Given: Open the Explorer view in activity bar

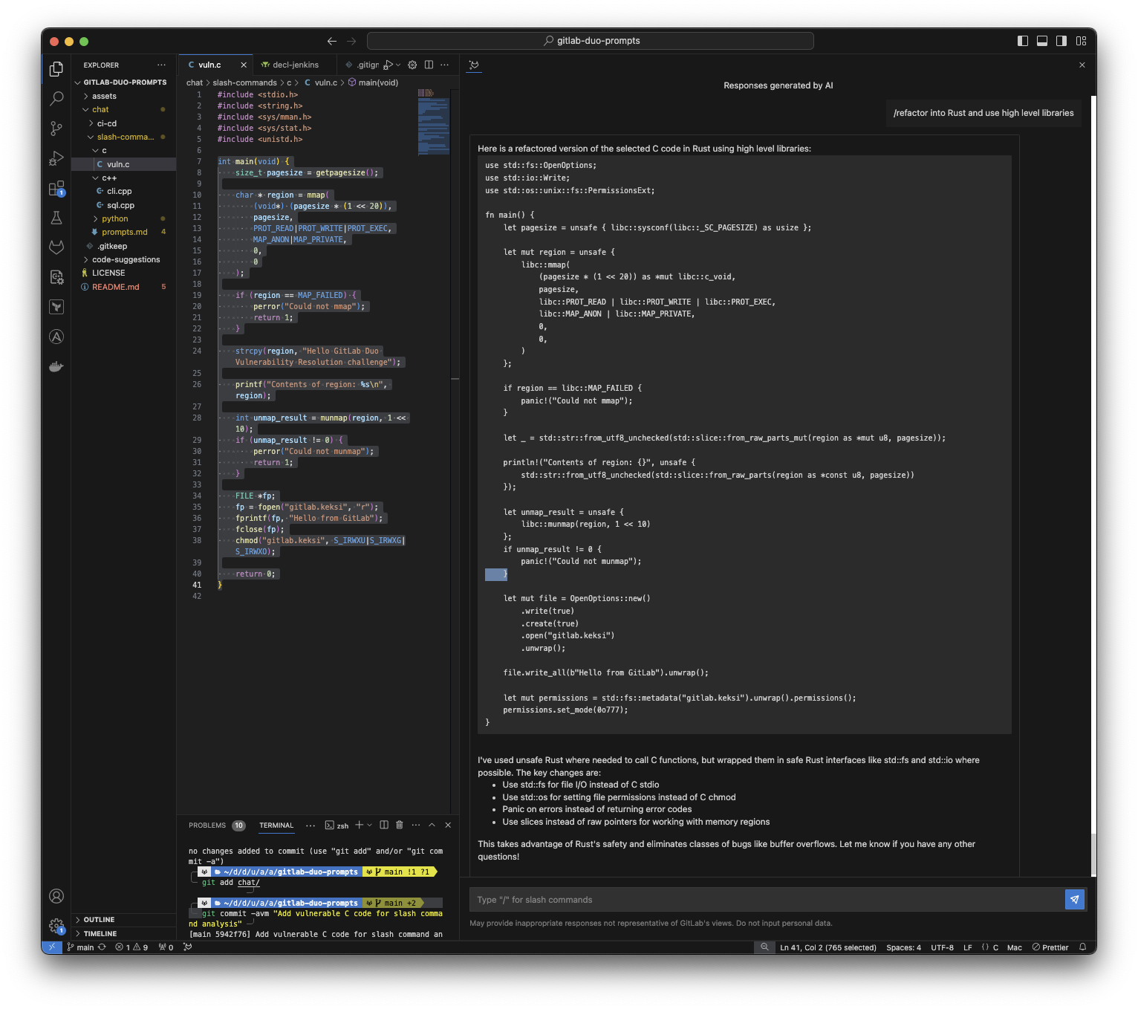Looking at the screenshot, I should point(56,69).
